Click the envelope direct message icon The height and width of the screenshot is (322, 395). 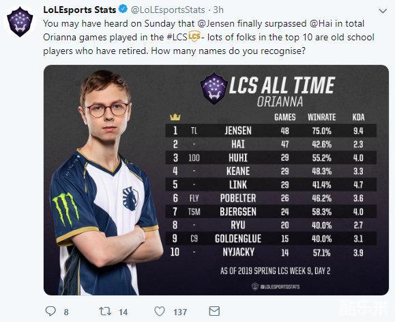point(214,311)
